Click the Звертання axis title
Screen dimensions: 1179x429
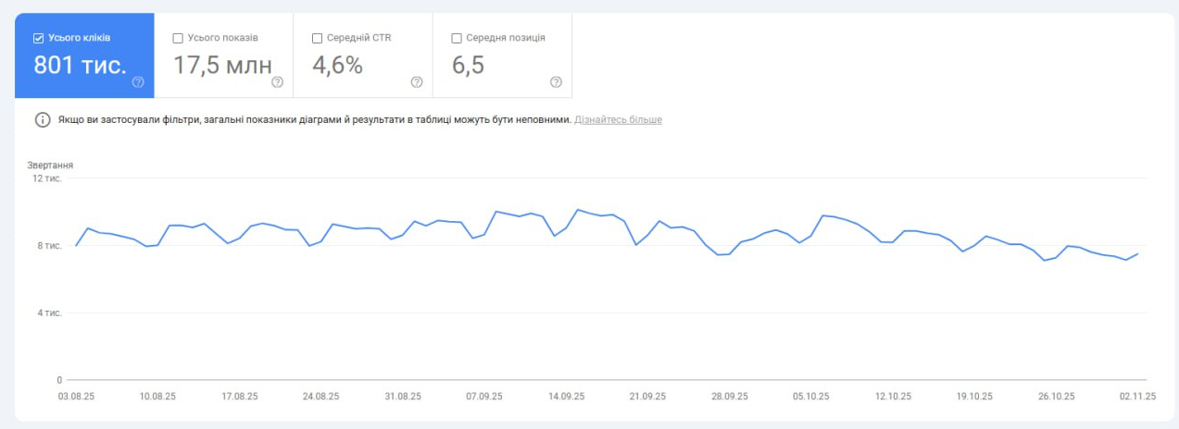point(50,165)
